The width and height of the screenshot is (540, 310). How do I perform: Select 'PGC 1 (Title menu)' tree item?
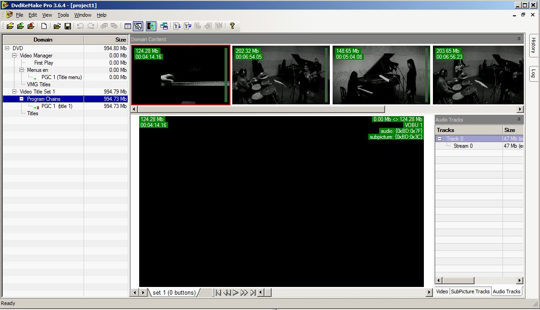tap(61, 77)
